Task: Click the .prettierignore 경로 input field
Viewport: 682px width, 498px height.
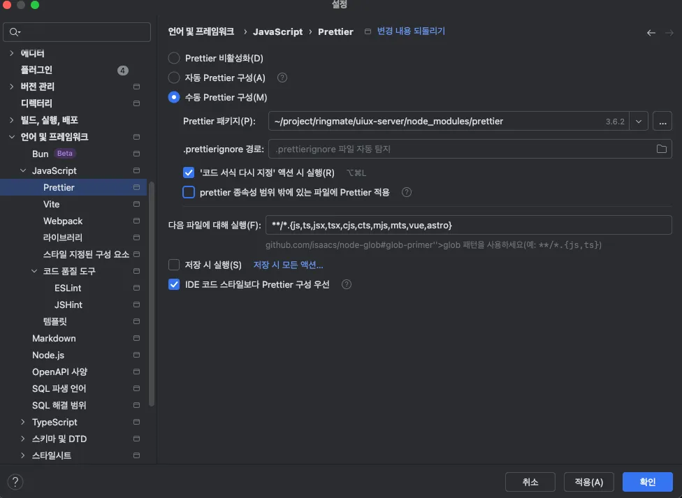Action: [x=470, y=149]
